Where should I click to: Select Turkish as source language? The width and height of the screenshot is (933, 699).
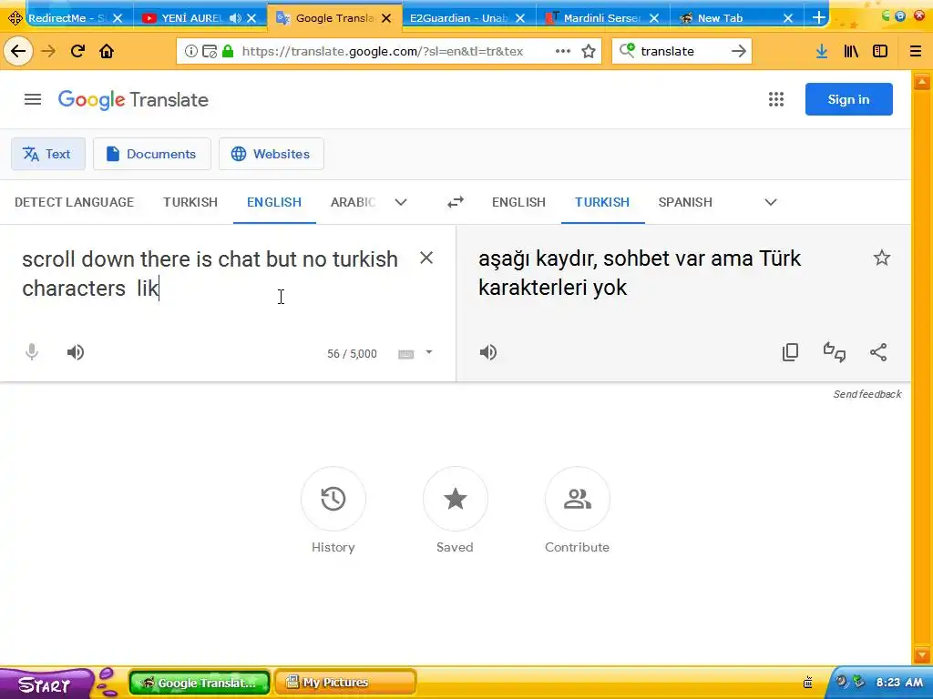190,203
